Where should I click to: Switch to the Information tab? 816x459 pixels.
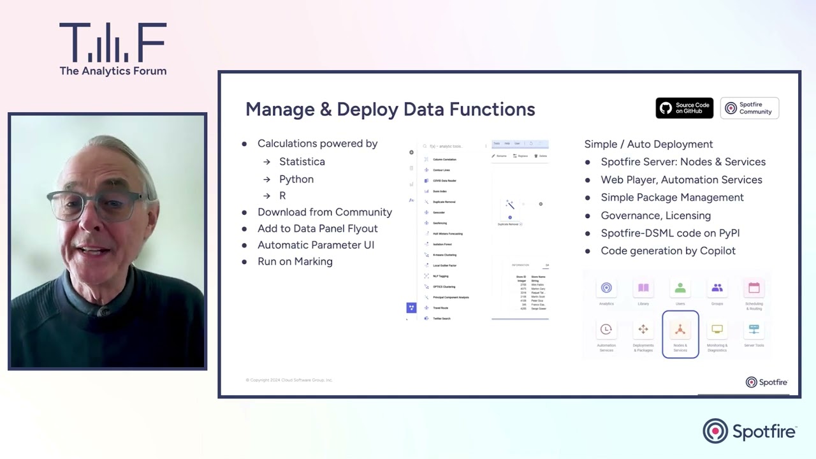pos(520,265)
